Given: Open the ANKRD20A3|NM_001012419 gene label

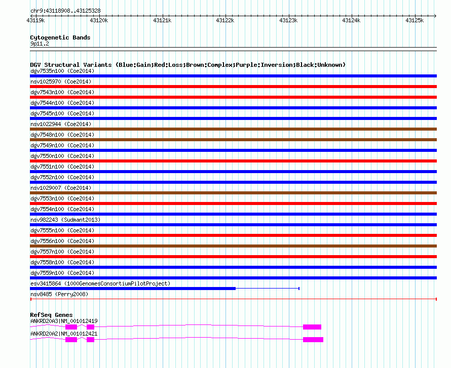Looking at the screenshot, I should pos(64,321).
